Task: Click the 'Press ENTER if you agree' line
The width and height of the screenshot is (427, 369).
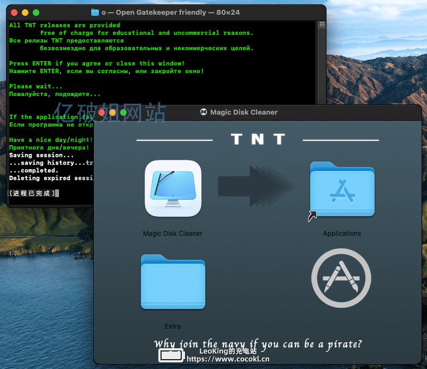Action: (x=97, y=63)
